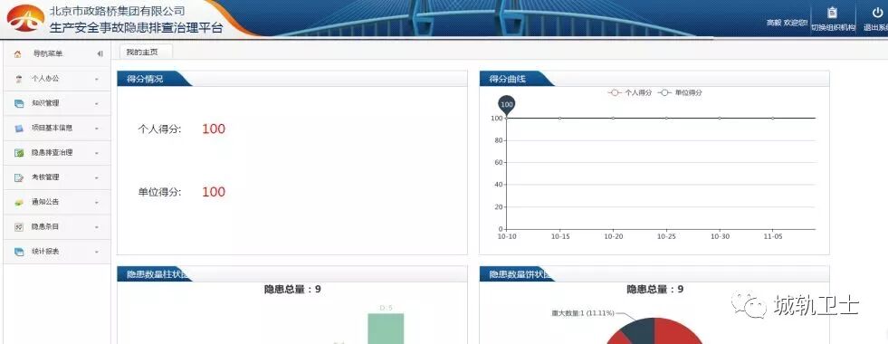Screen dimensions: 888x344
Task: Click the 个人办公 person icon
Action: (x=19, y=79)
